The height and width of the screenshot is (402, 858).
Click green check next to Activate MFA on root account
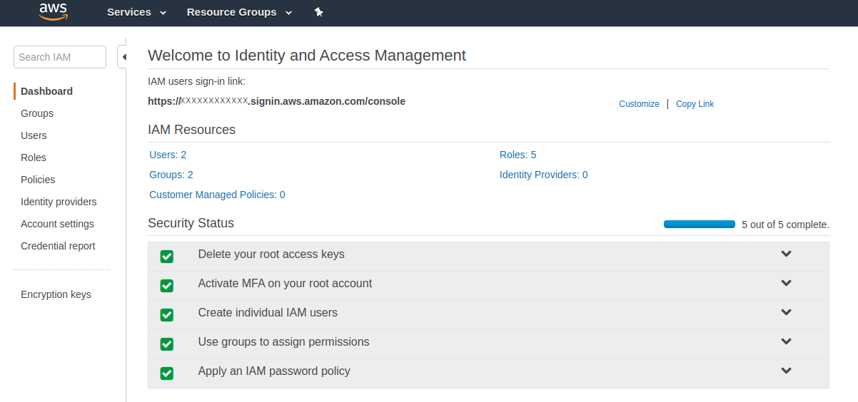(167, 286)
